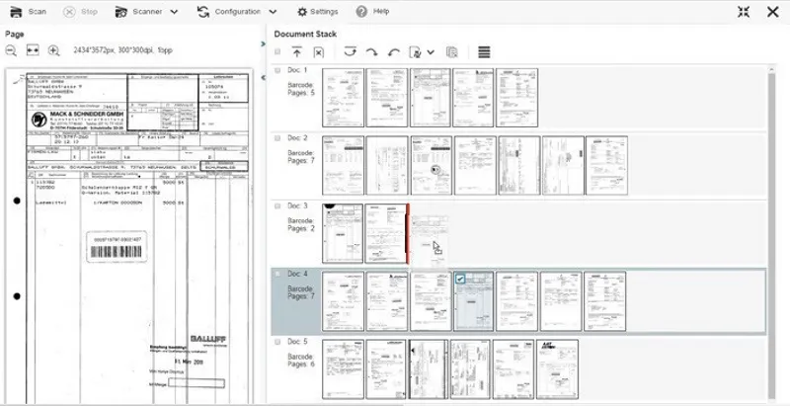This screenshot has width=790, height=406.
Task: Zoom in the page preview
Action: (x=54, y=50)
